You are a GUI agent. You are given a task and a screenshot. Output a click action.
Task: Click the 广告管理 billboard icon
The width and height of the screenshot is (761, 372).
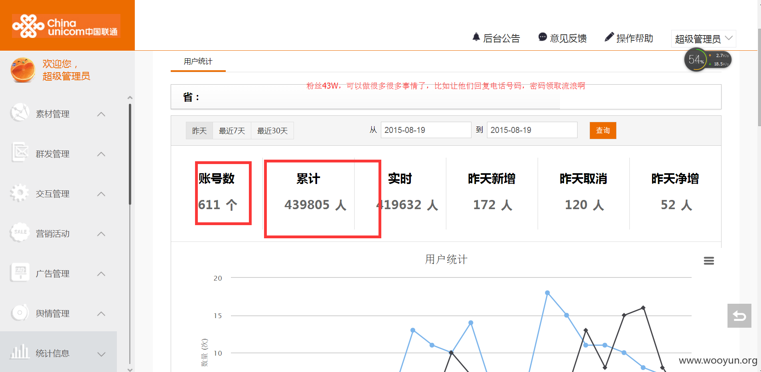[x=20, y=273]
